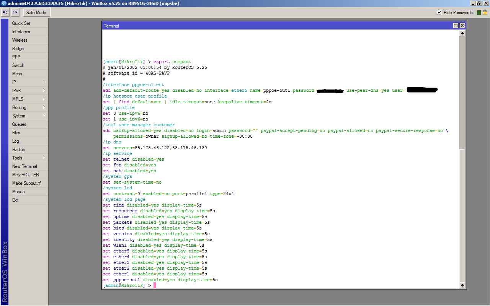Image resolution: width=490 pixels, height=306 pixels.
Task: Click the Redo arrow icon
Action: pyautogui.click(x=15, y=13)
